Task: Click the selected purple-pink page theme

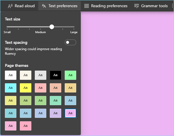Action: pos(70,113)
